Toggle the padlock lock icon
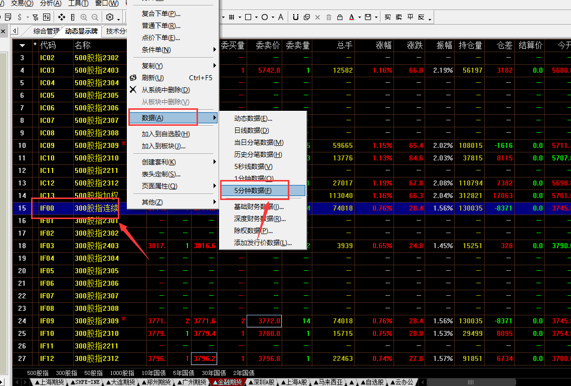The height and width of the screenshot is (386, 571). pyautogui.click(x=340, y=17)
